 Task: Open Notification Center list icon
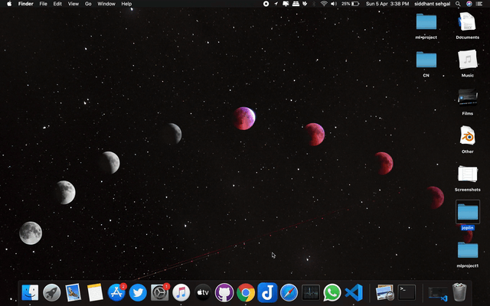479,4
